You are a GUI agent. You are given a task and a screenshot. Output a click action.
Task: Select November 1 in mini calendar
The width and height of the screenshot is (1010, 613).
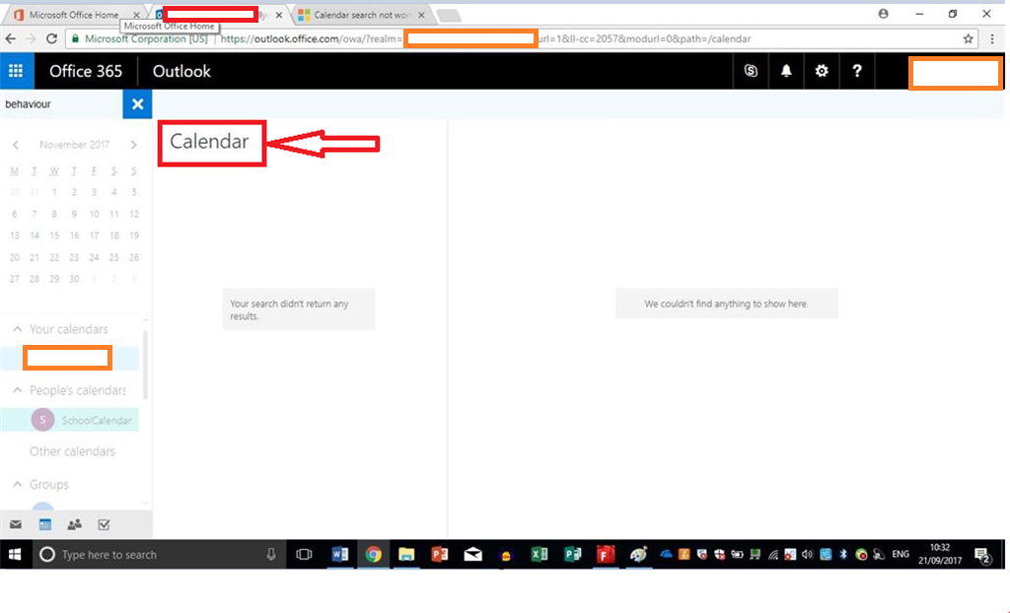click(x=55, y=192)
